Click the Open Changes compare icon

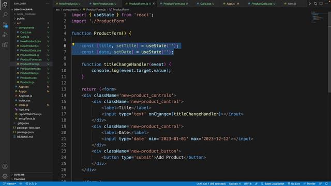point(315,4)
